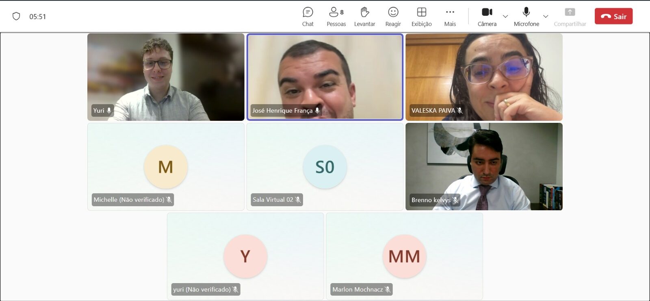Click Yuri's muted microphone icon

tap(235, 290)
